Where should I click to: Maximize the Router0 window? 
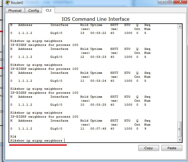[x=170, y=2]
